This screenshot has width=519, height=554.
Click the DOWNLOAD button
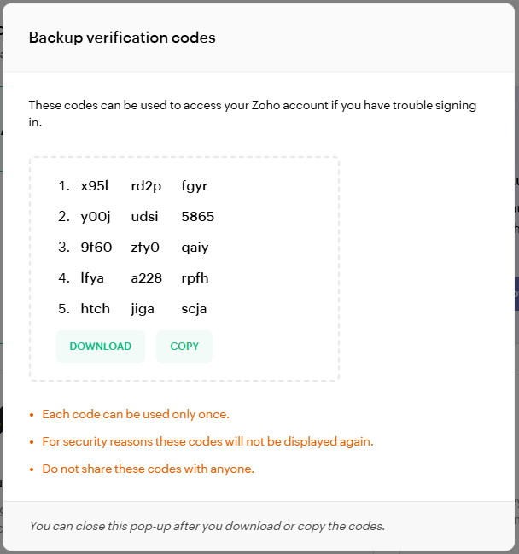[x=101, y=347]
